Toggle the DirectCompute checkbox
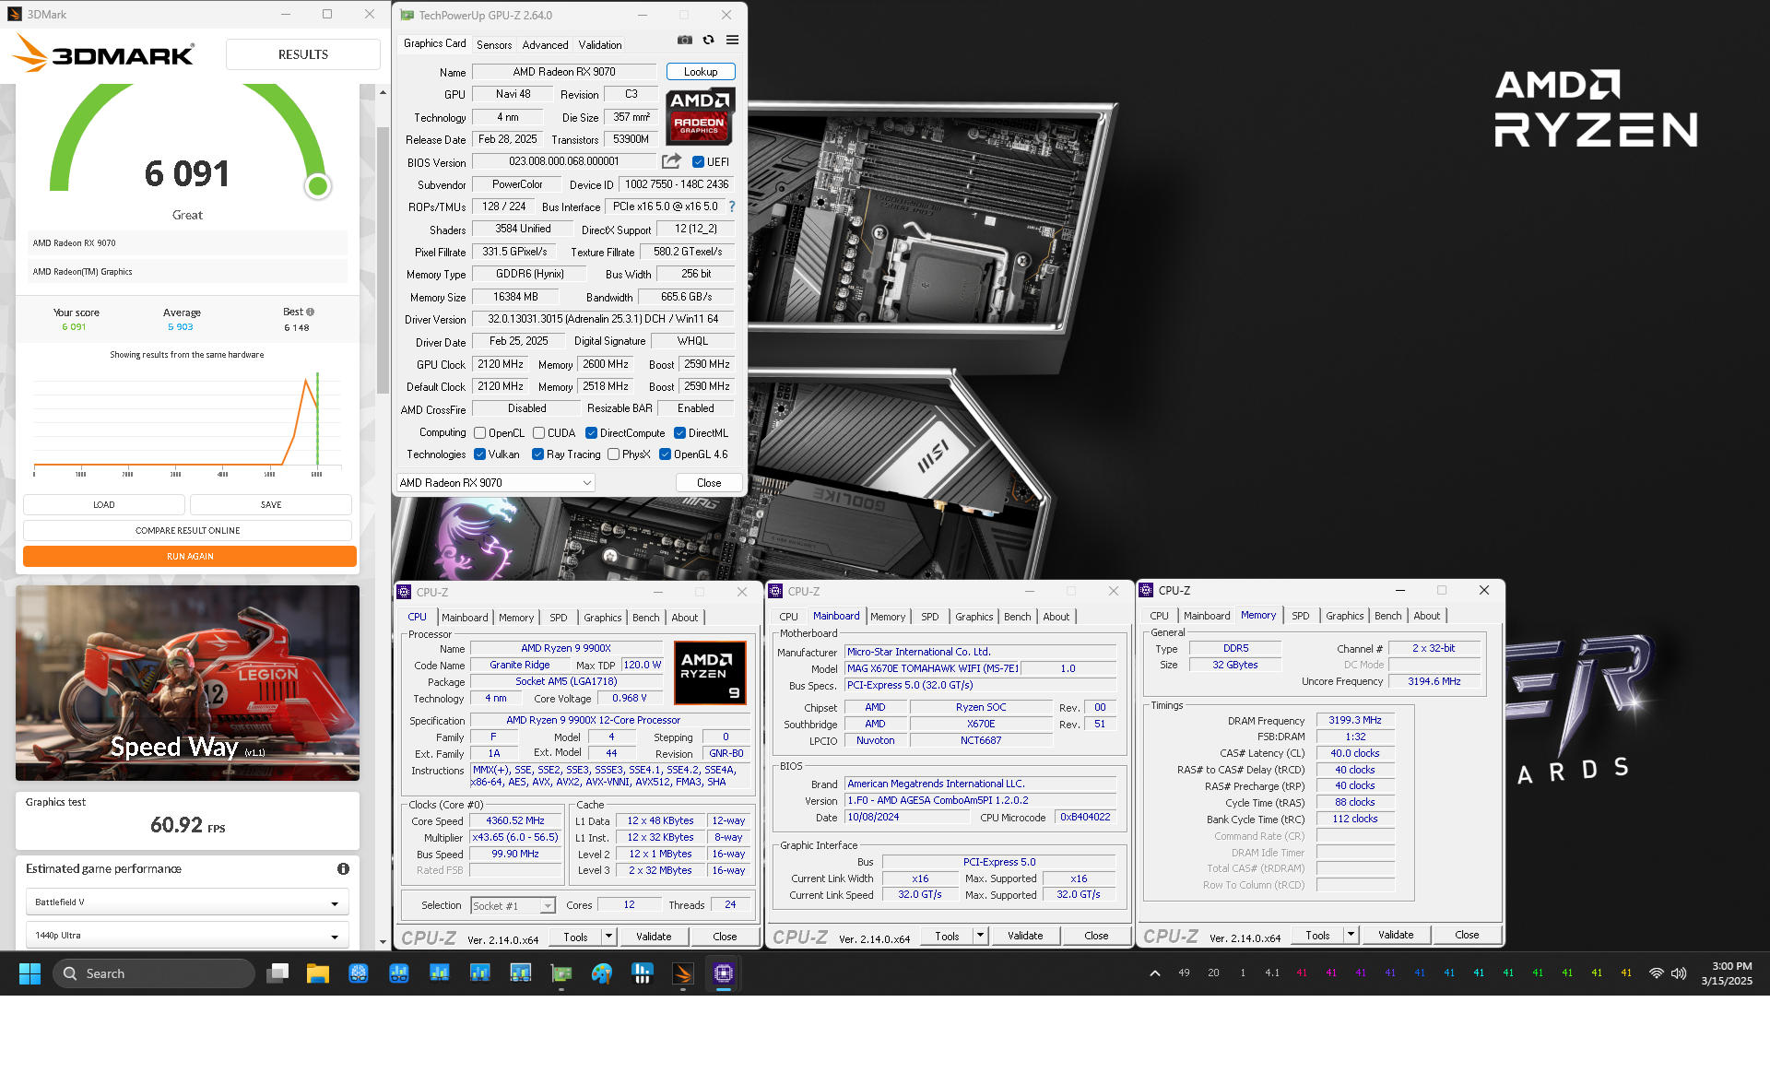This screenshot has height=1073, width=1770. click(591, 433)
